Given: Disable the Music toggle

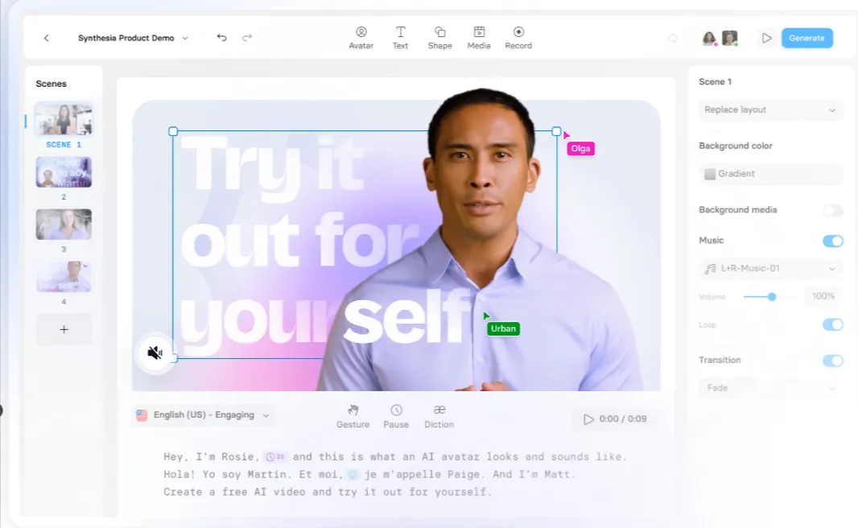Looking at the screenshot, I should pos(833,241).
